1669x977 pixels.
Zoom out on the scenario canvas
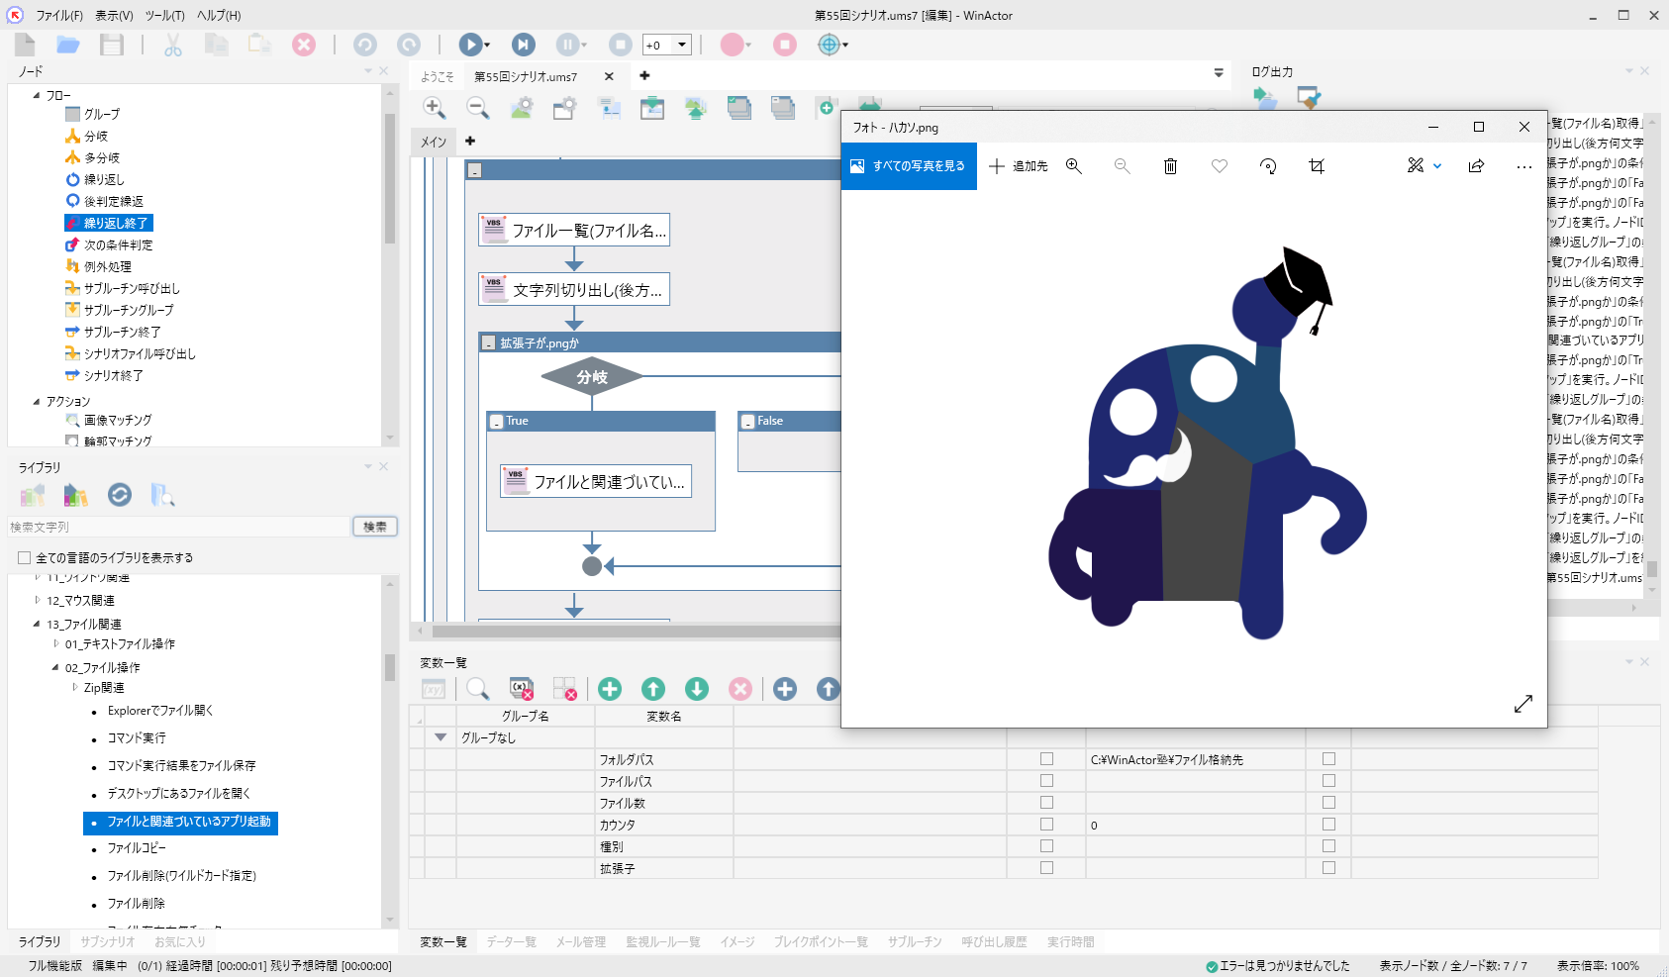(477, 108)
